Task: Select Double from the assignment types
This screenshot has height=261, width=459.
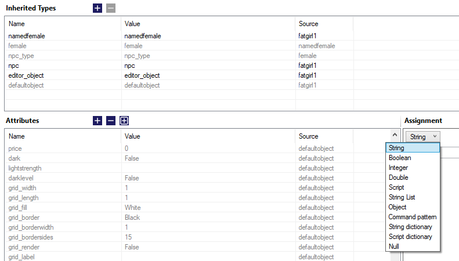Action: pyautogui.click(x=399, y=177)
